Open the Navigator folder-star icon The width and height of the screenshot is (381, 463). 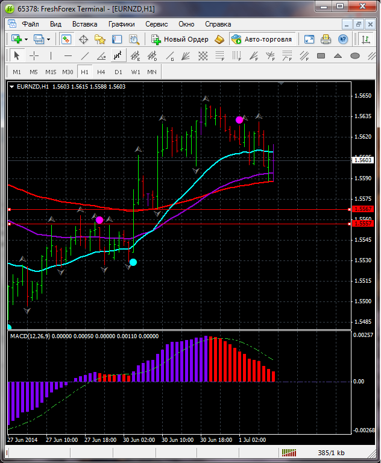(100, 39)
